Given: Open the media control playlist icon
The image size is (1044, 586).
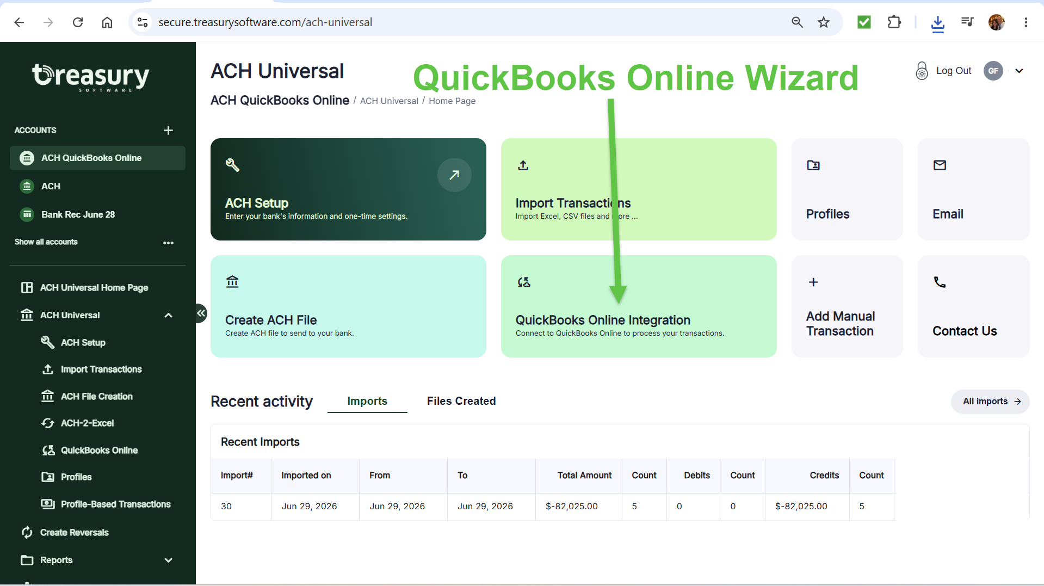Looking at the screenshot, I should pyautogui.click(x=967, y=22).
